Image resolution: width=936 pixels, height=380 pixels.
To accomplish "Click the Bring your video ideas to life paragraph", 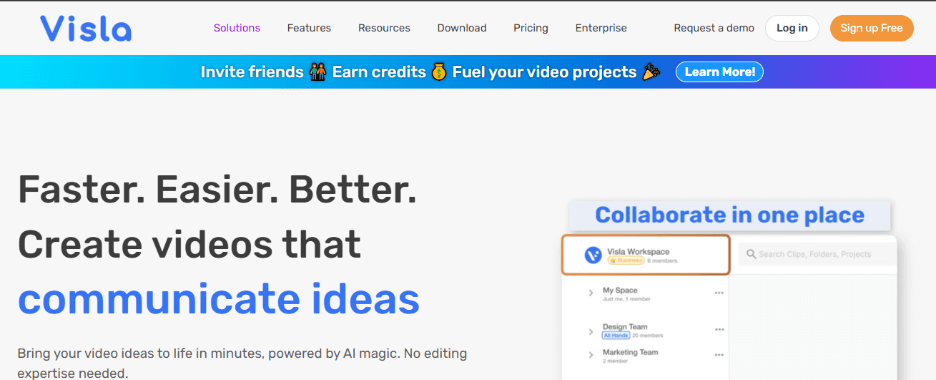I will coord(242,363).
